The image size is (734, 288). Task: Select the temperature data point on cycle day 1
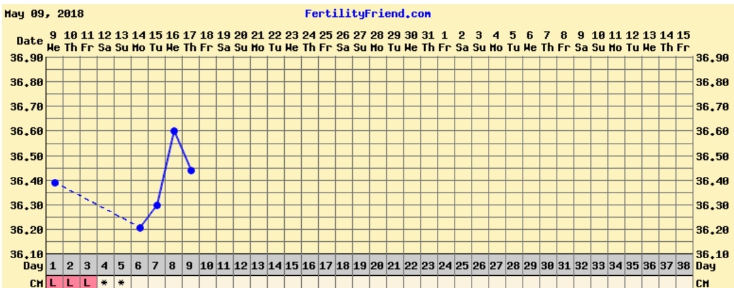coord(55,183)
